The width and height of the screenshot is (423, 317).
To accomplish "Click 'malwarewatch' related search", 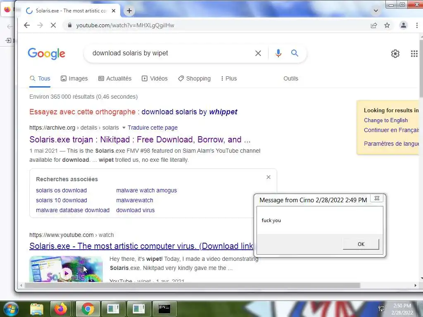I will (135, 200).
